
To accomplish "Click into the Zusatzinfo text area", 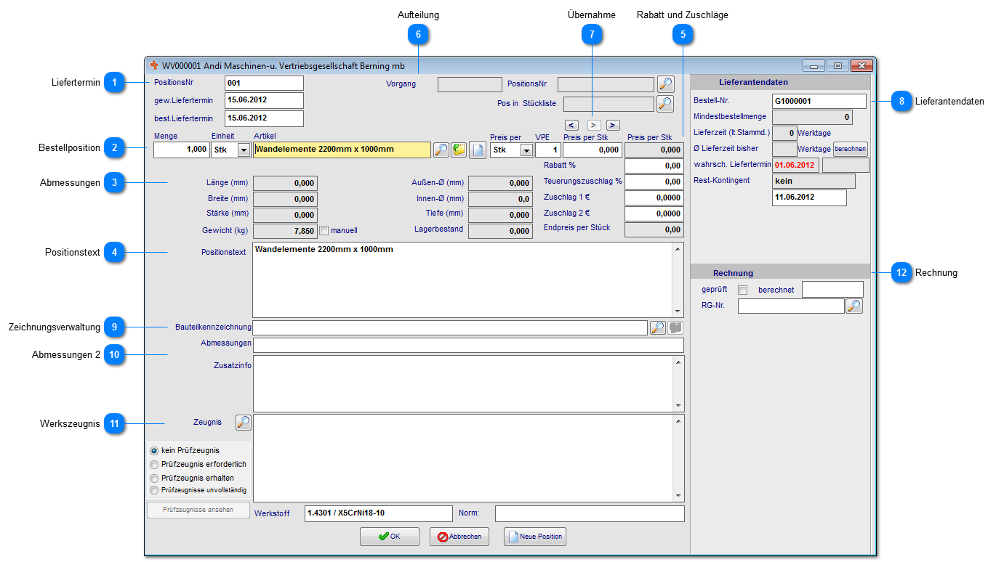I will click(462, 383).
